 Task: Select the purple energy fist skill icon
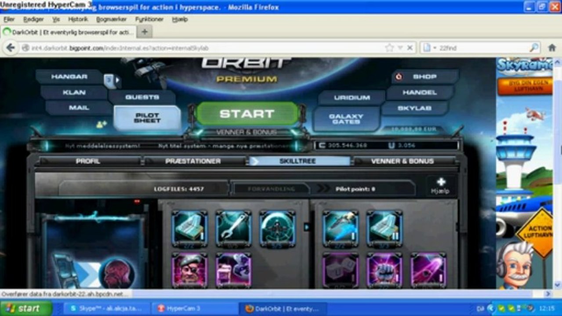tap(384, 270)
